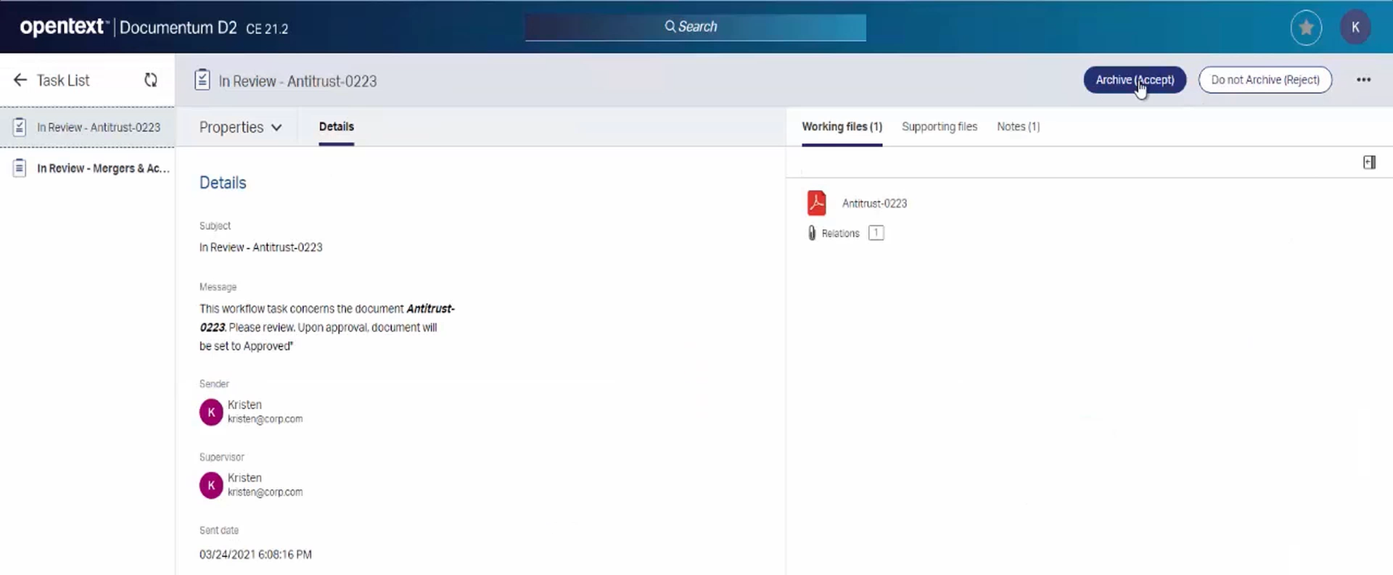Click the Relations paperclip icon

[x=812, y=233]
